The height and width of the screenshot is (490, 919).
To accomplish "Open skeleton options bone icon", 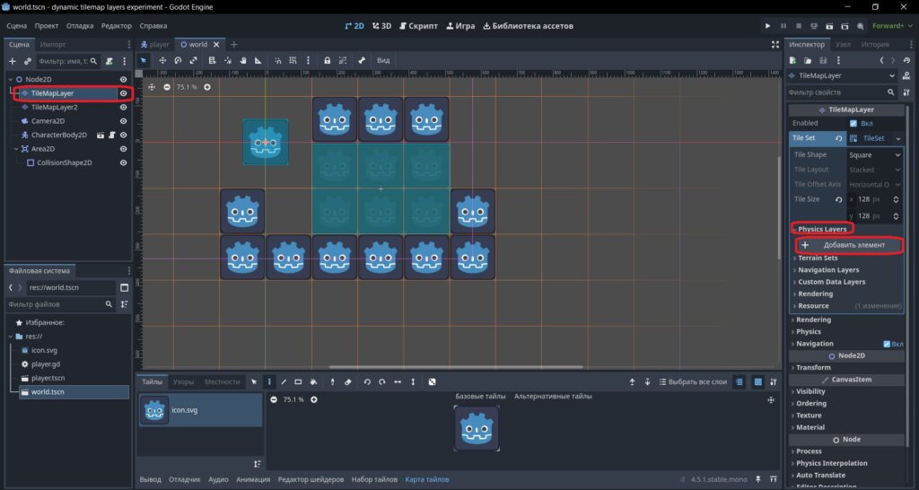I will [x=362, y=60].
